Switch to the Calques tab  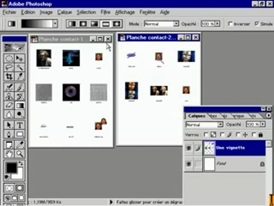click(x=197, y=116)
